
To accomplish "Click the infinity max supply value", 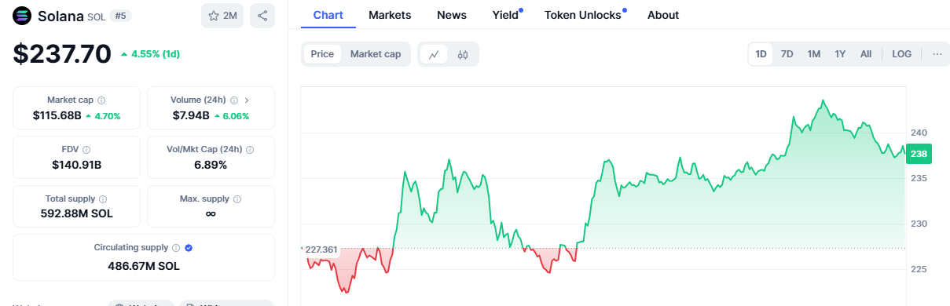I will tap(211, 213).
